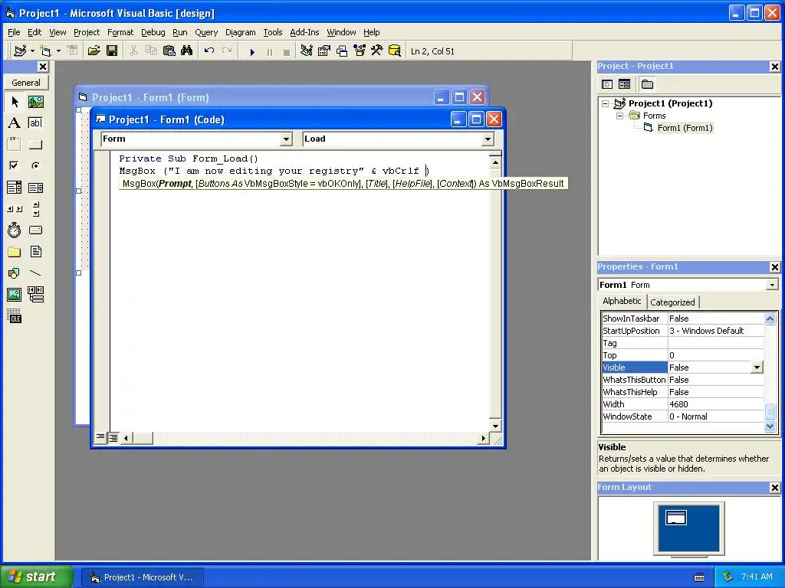
Task: Open Add Standard EXE Project dropdown arrow
Action: pos(32,51)
